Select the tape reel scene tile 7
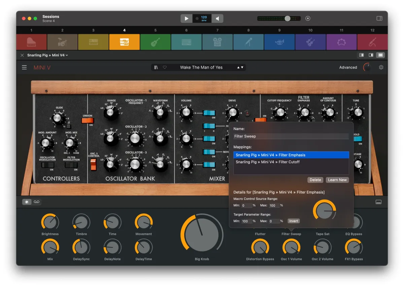The height and width of the screenshot is (287, 404). pyautogui.click(x=217, y=42)
